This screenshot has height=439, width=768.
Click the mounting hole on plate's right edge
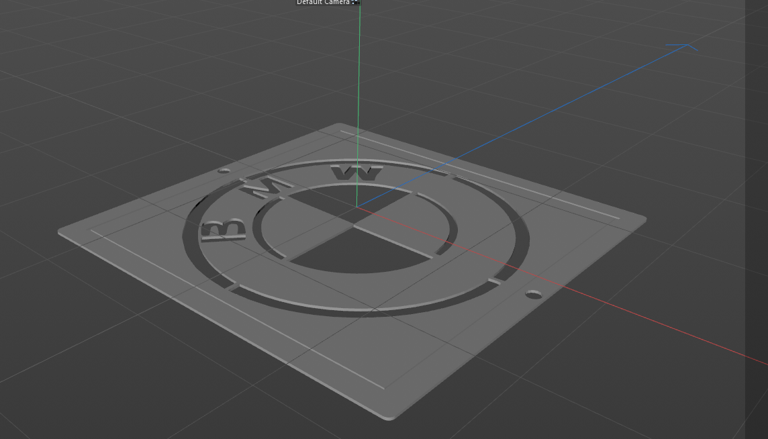(x=534, y=294)
